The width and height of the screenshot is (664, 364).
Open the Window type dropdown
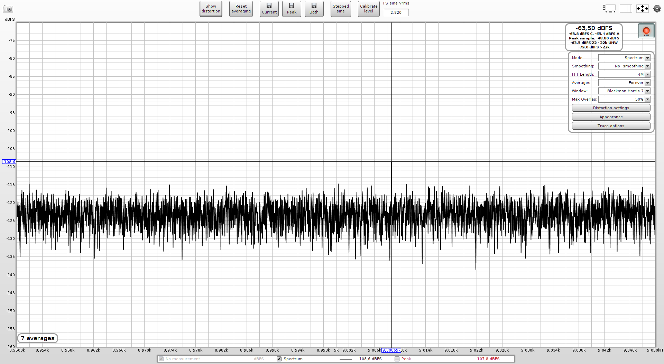tap(624, 91)
